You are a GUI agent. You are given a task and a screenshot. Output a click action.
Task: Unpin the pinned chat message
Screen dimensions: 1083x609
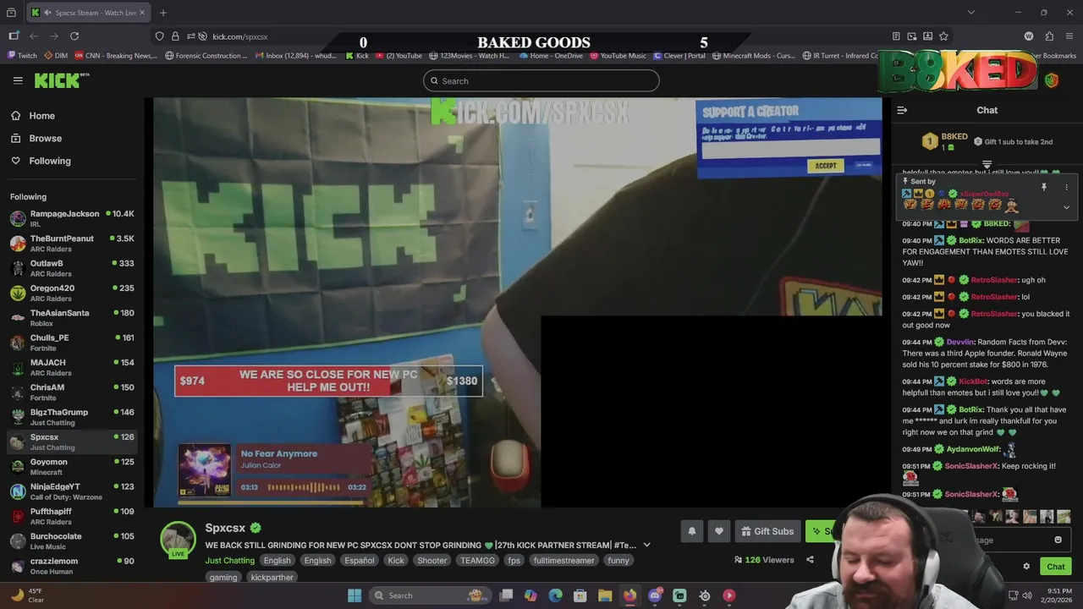click(1043, 187)
